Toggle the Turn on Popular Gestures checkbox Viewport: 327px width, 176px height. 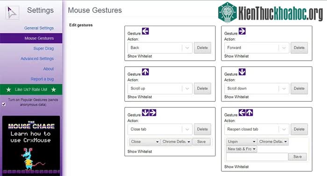pyautogui.click(x=4, y=104)
